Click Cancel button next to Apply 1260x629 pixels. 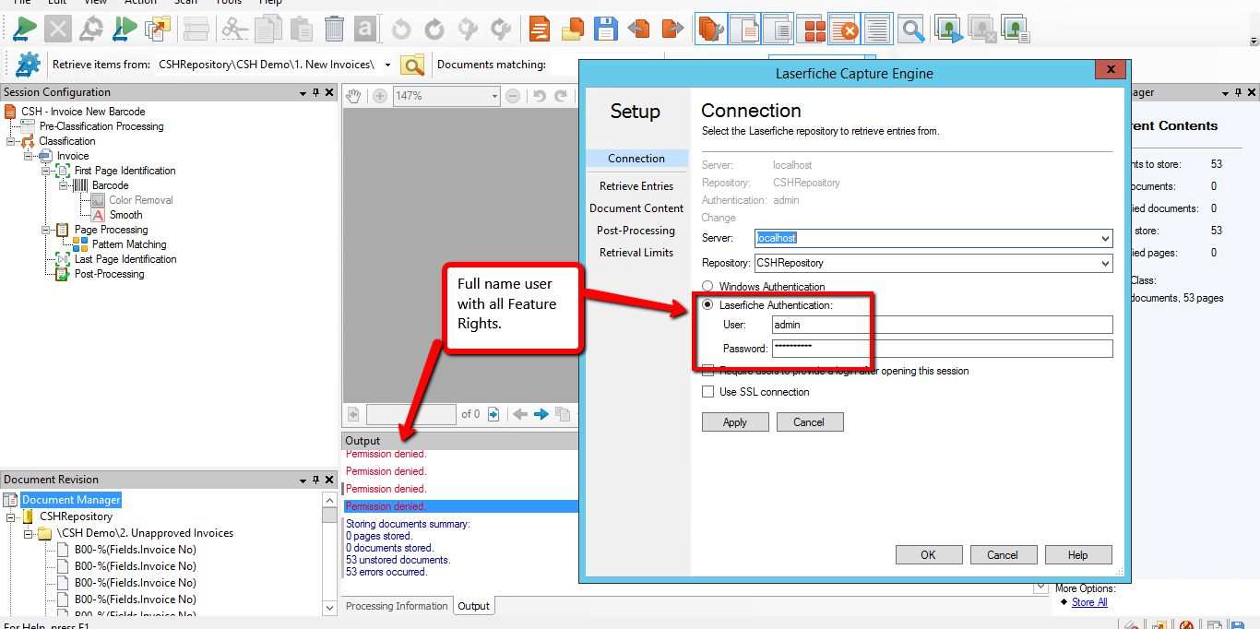click(x=809, y=422)
